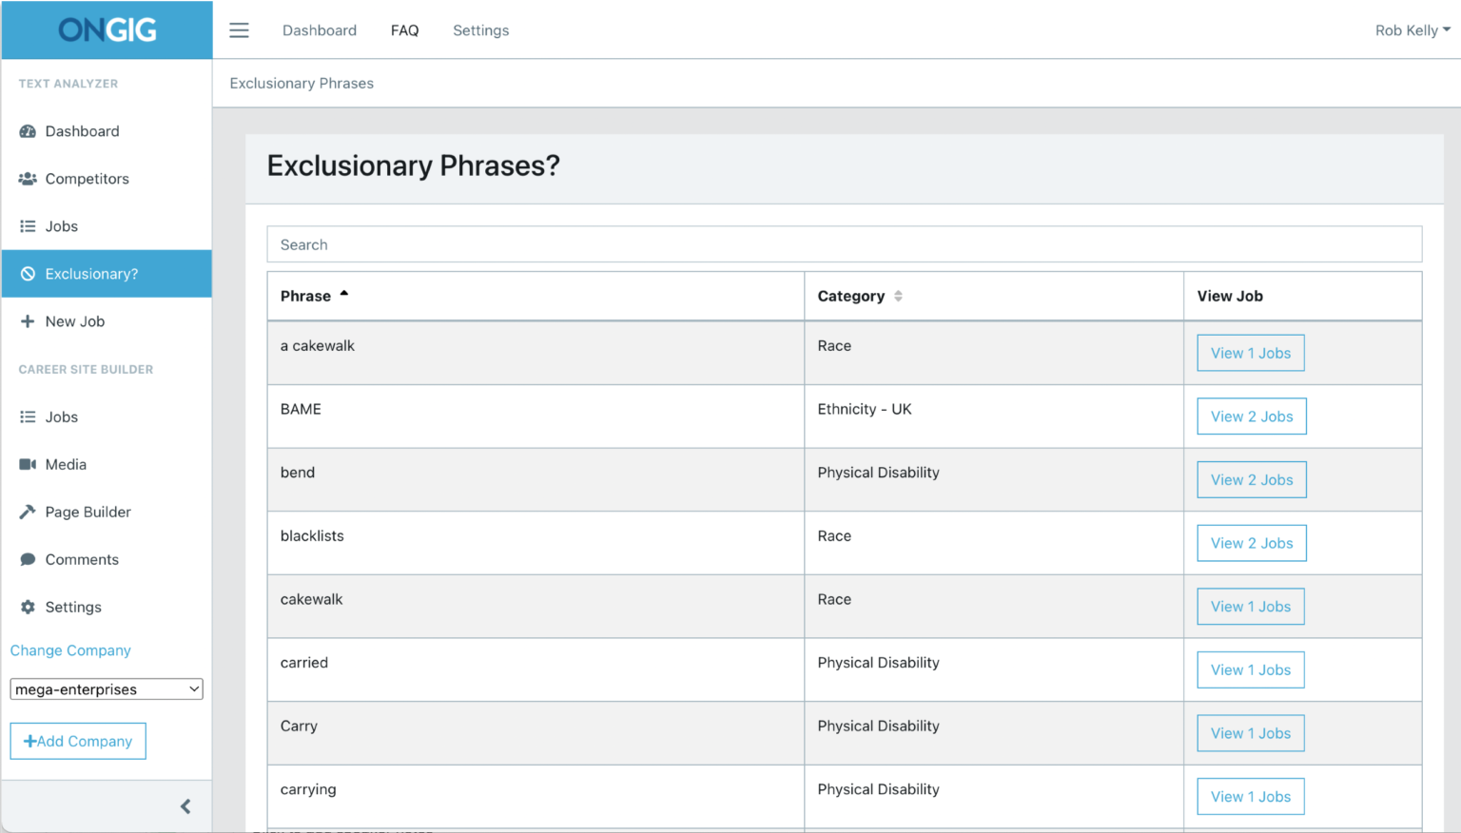Open Media via the video camera icon
This screenshot has height=833, width=1461.
28,464
